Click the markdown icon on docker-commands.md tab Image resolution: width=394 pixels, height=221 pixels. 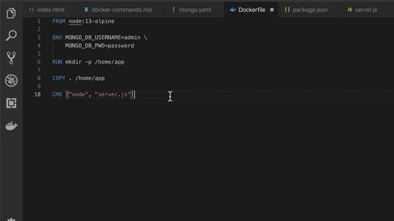86,10
